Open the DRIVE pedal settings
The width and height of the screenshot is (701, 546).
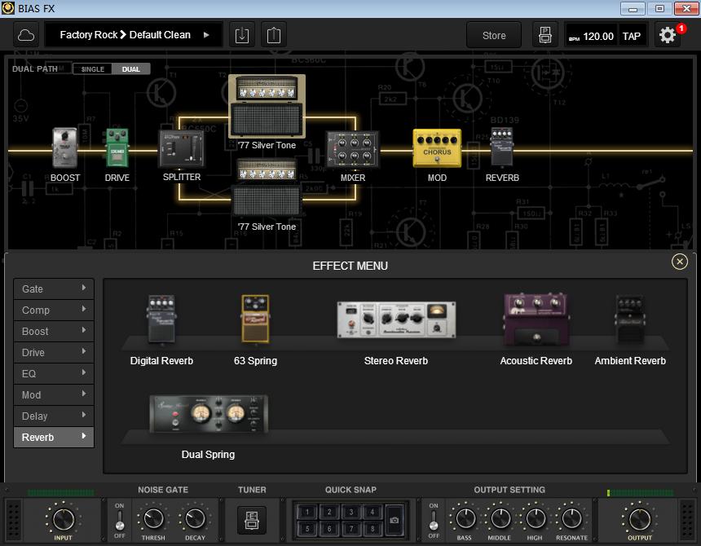click(117, 149)
